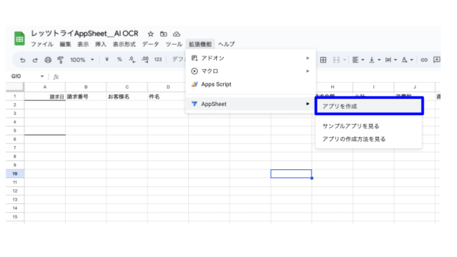Select column B header
The width and height of the screenshot is (457, 257).
coord(86,87)
